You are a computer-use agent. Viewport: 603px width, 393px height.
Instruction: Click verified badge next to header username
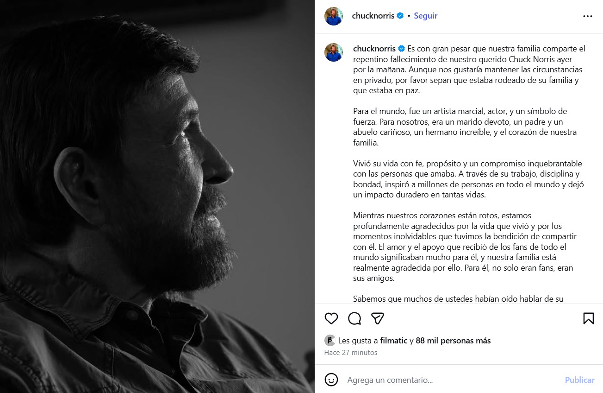[x=400, y=16]
